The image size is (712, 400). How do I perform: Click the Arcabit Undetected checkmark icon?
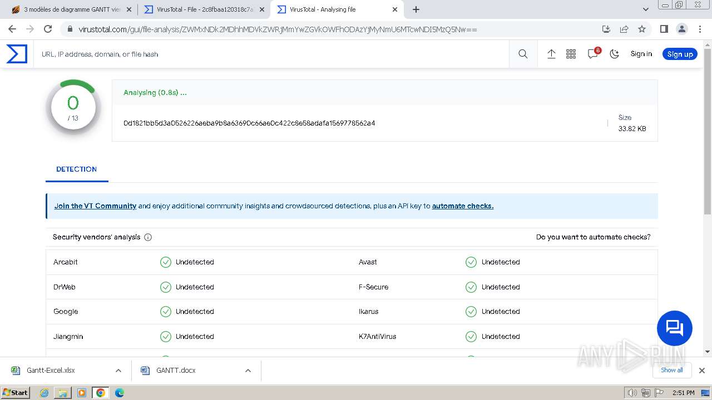[166, 262]
